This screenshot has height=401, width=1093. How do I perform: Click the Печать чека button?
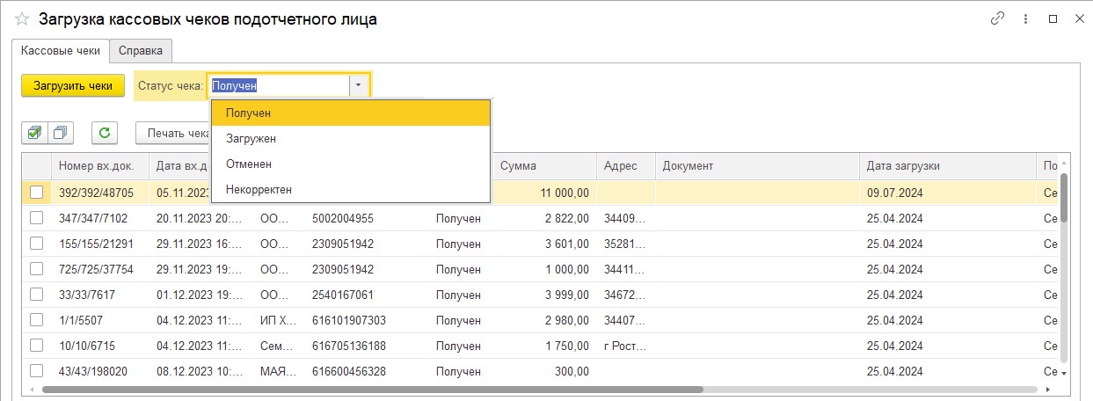[x=174, y=133]
